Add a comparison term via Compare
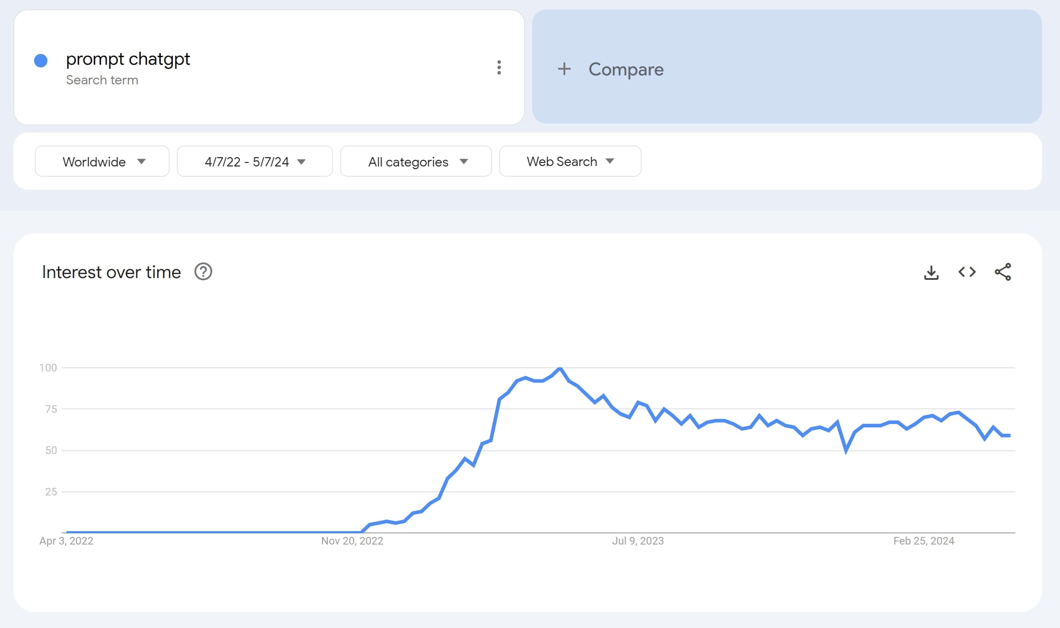This screenshot has width=1060, height=628. point(626,69)
